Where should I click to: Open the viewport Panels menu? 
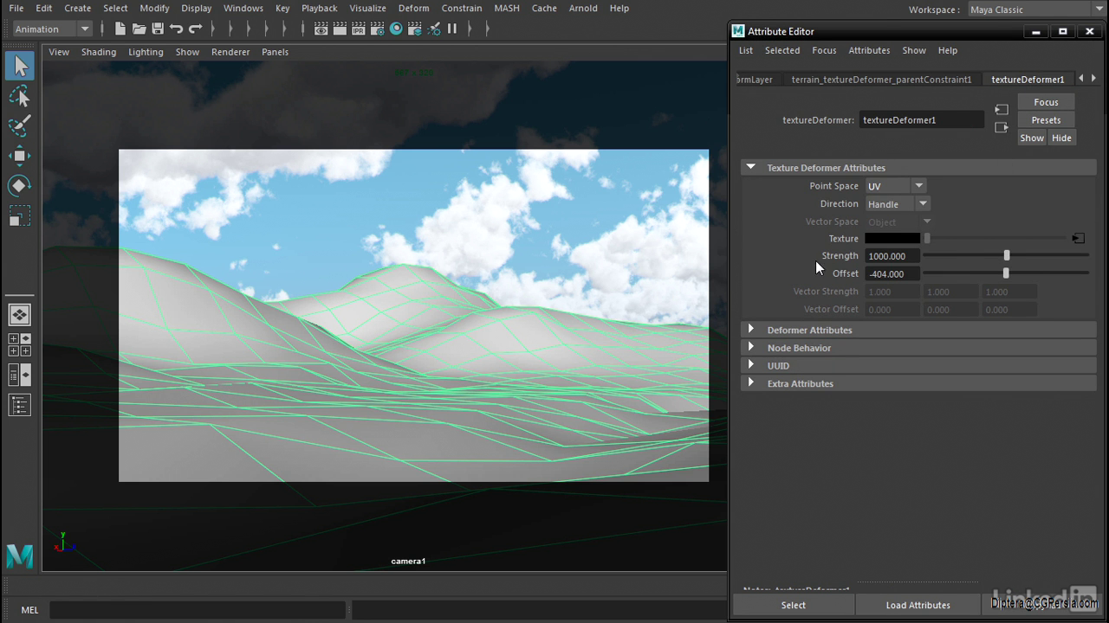coord(275,52)
